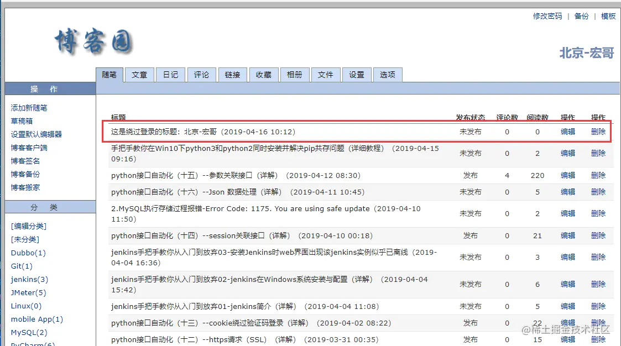Viewport: 621px width, 346px height.
Task: Open the 修改密码 link
Action: [547, 16]
